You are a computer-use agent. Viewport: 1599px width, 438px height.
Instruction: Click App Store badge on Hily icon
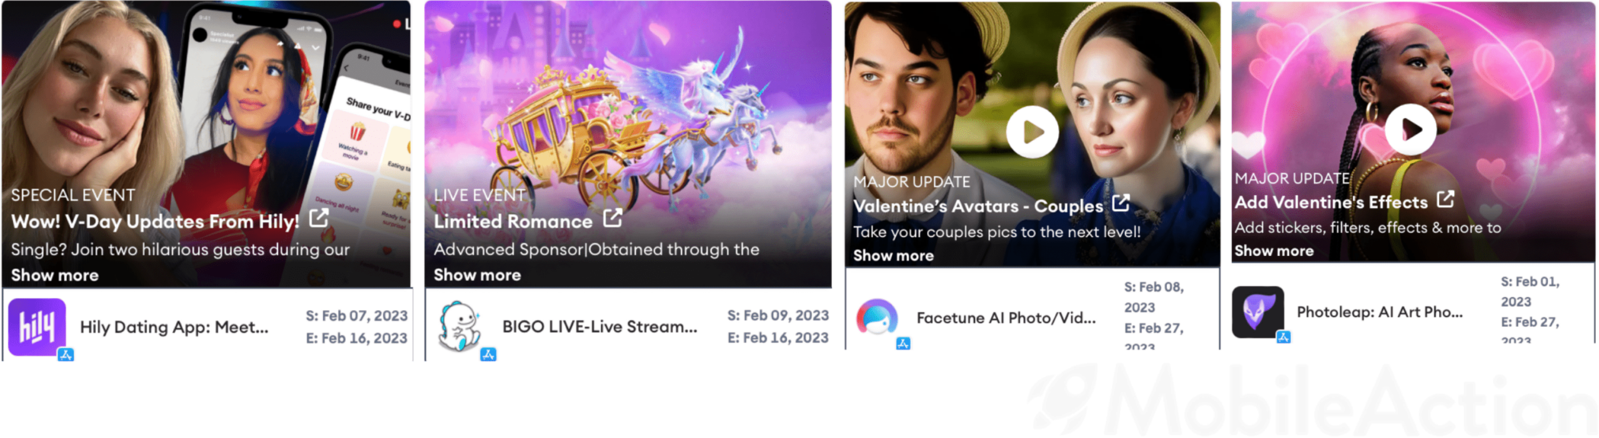(66, 354)
